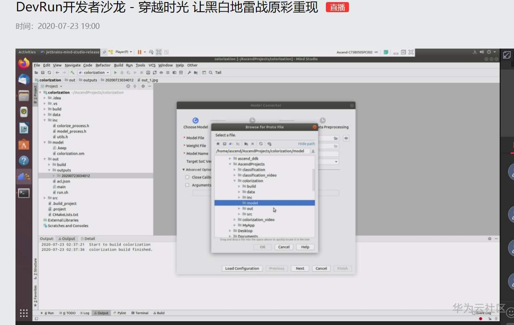Image resolution: width=514 pixels, height=325 pixels.
Task: Open the TODO tool window tab
Action: click(67, 313)
